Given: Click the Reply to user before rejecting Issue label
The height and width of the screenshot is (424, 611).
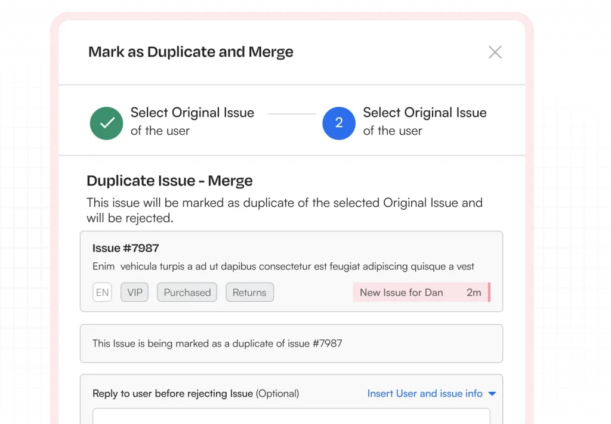Looking at the screenshot, I should [196, 393].
